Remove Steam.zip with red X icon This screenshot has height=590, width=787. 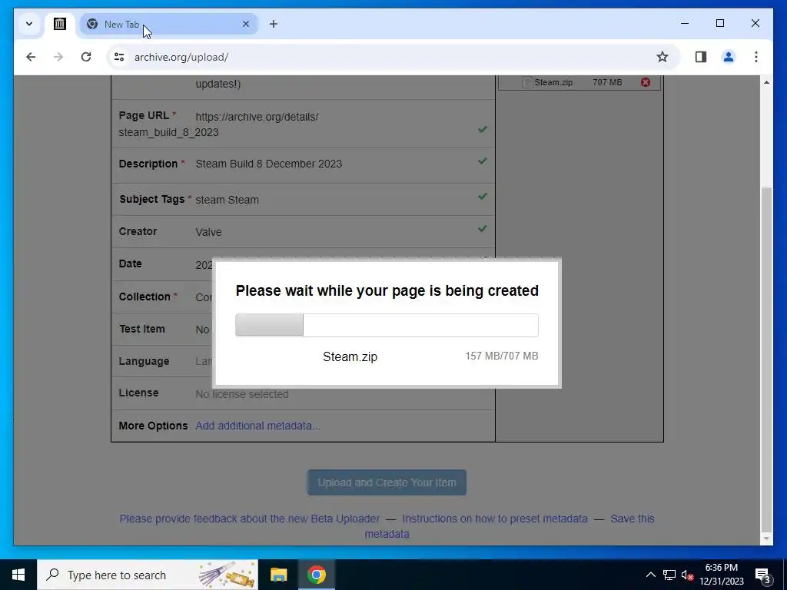click(646, 82)
